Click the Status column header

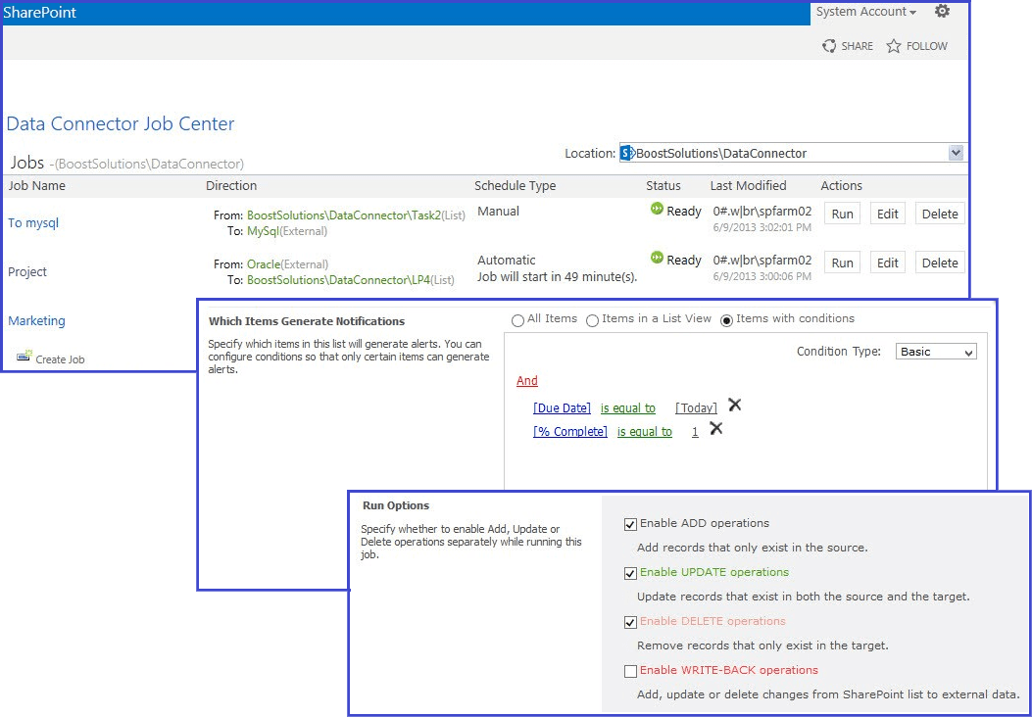coord(663,186)
